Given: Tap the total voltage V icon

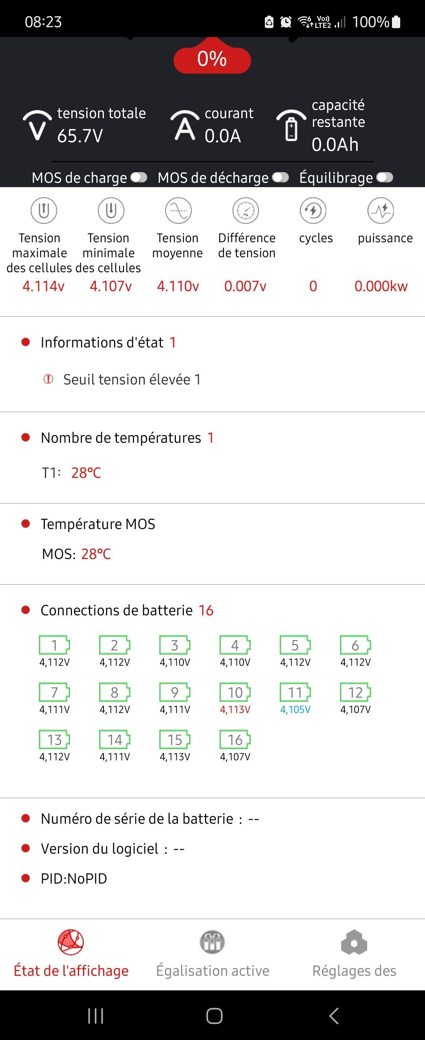Looking at the screenshot, I should click(x=37, y=125).
